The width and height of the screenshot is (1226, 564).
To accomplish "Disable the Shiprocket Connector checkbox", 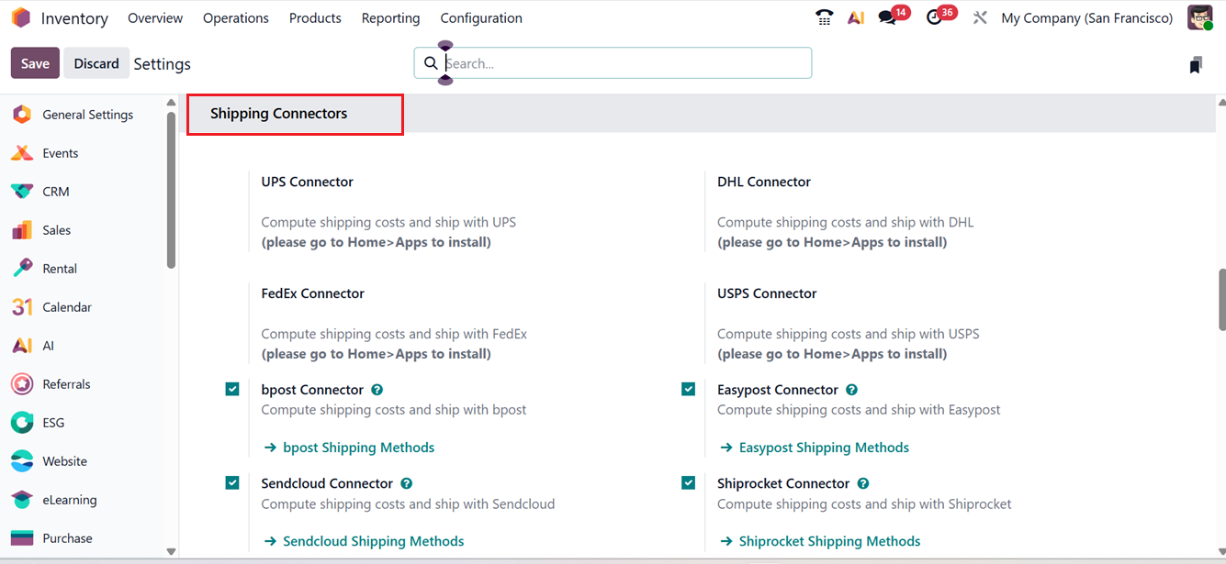I will click(689, 483).
